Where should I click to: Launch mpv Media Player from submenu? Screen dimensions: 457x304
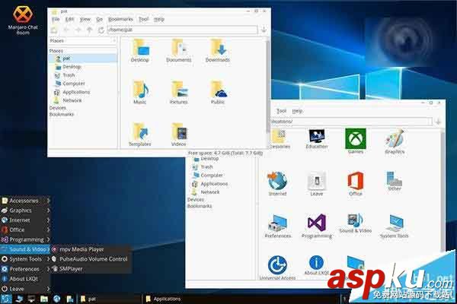tap(91, 249)
